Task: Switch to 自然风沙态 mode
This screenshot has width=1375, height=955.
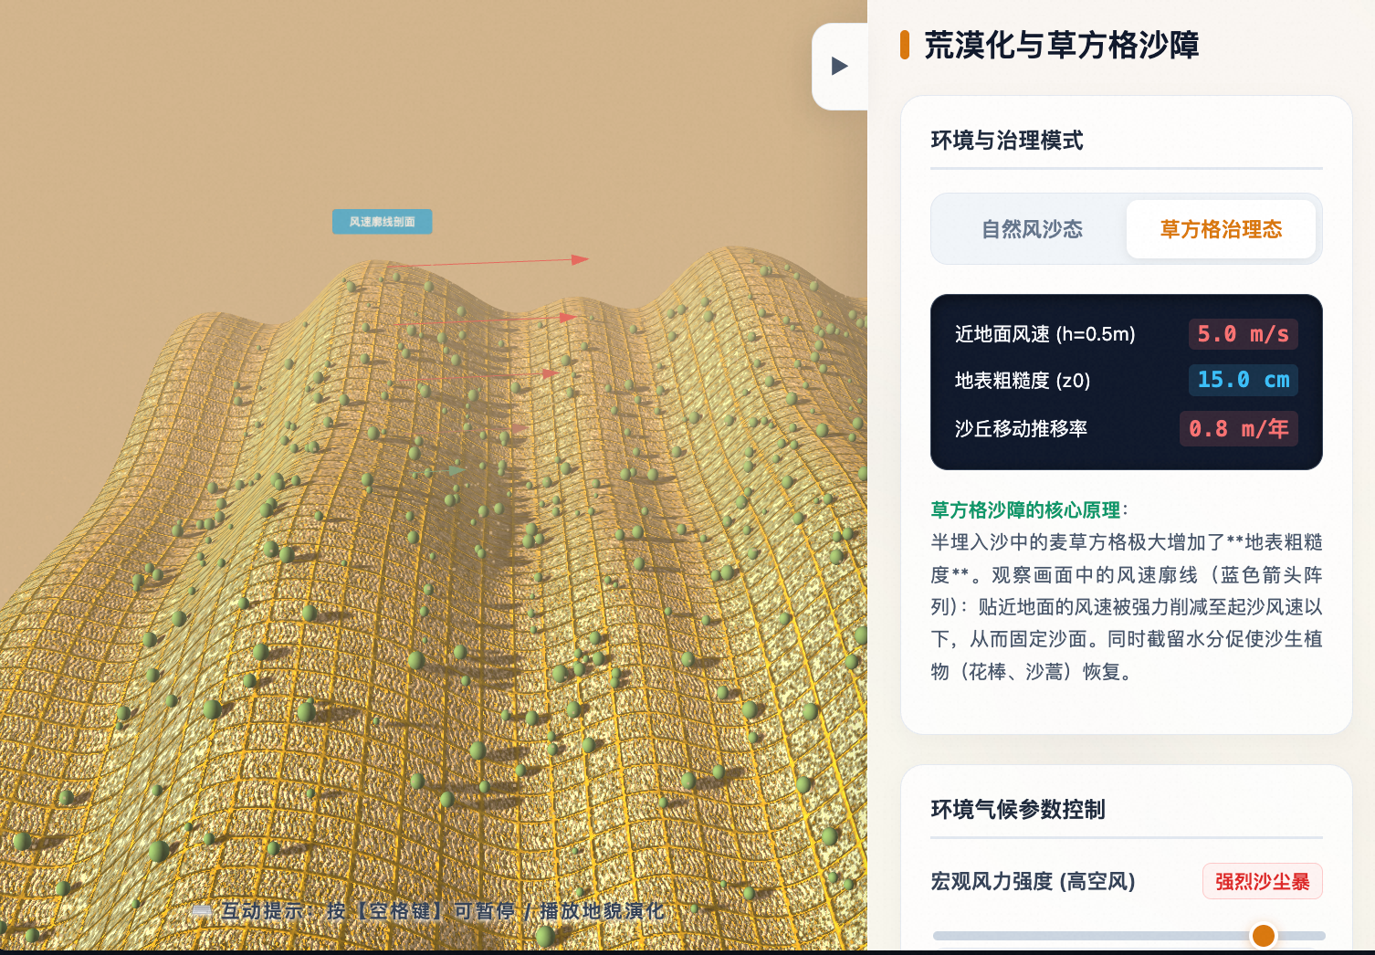Action: click(x=1032, y=229)
